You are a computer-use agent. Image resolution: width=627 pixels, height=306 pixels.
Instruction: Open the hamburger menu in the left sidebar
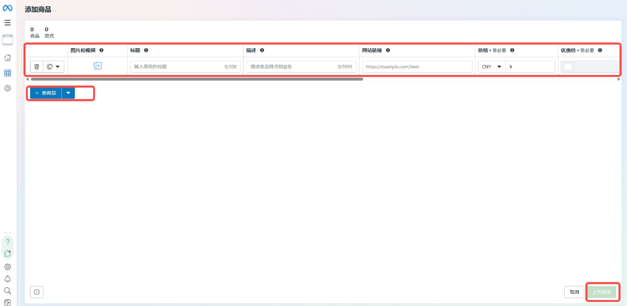coord(7,23)
